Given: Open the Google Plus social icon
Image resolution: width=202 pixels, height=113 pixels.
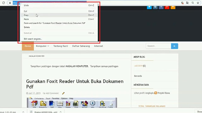Looking at the screenshot, I should click(x=167, y=7).
